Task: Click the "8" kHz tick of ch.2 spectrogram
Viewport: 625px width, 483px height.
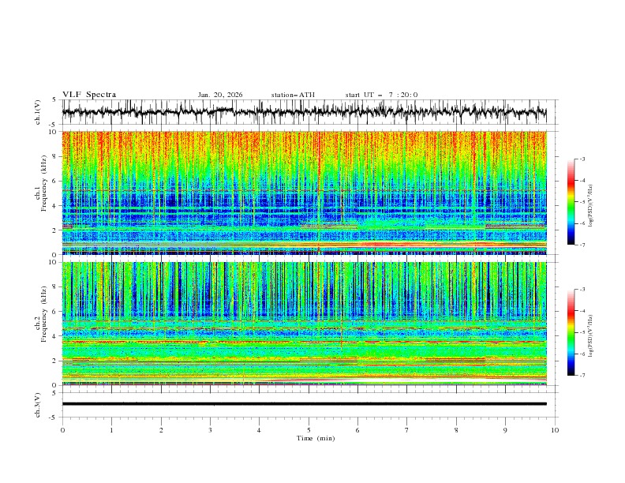Action: [55, 287]
